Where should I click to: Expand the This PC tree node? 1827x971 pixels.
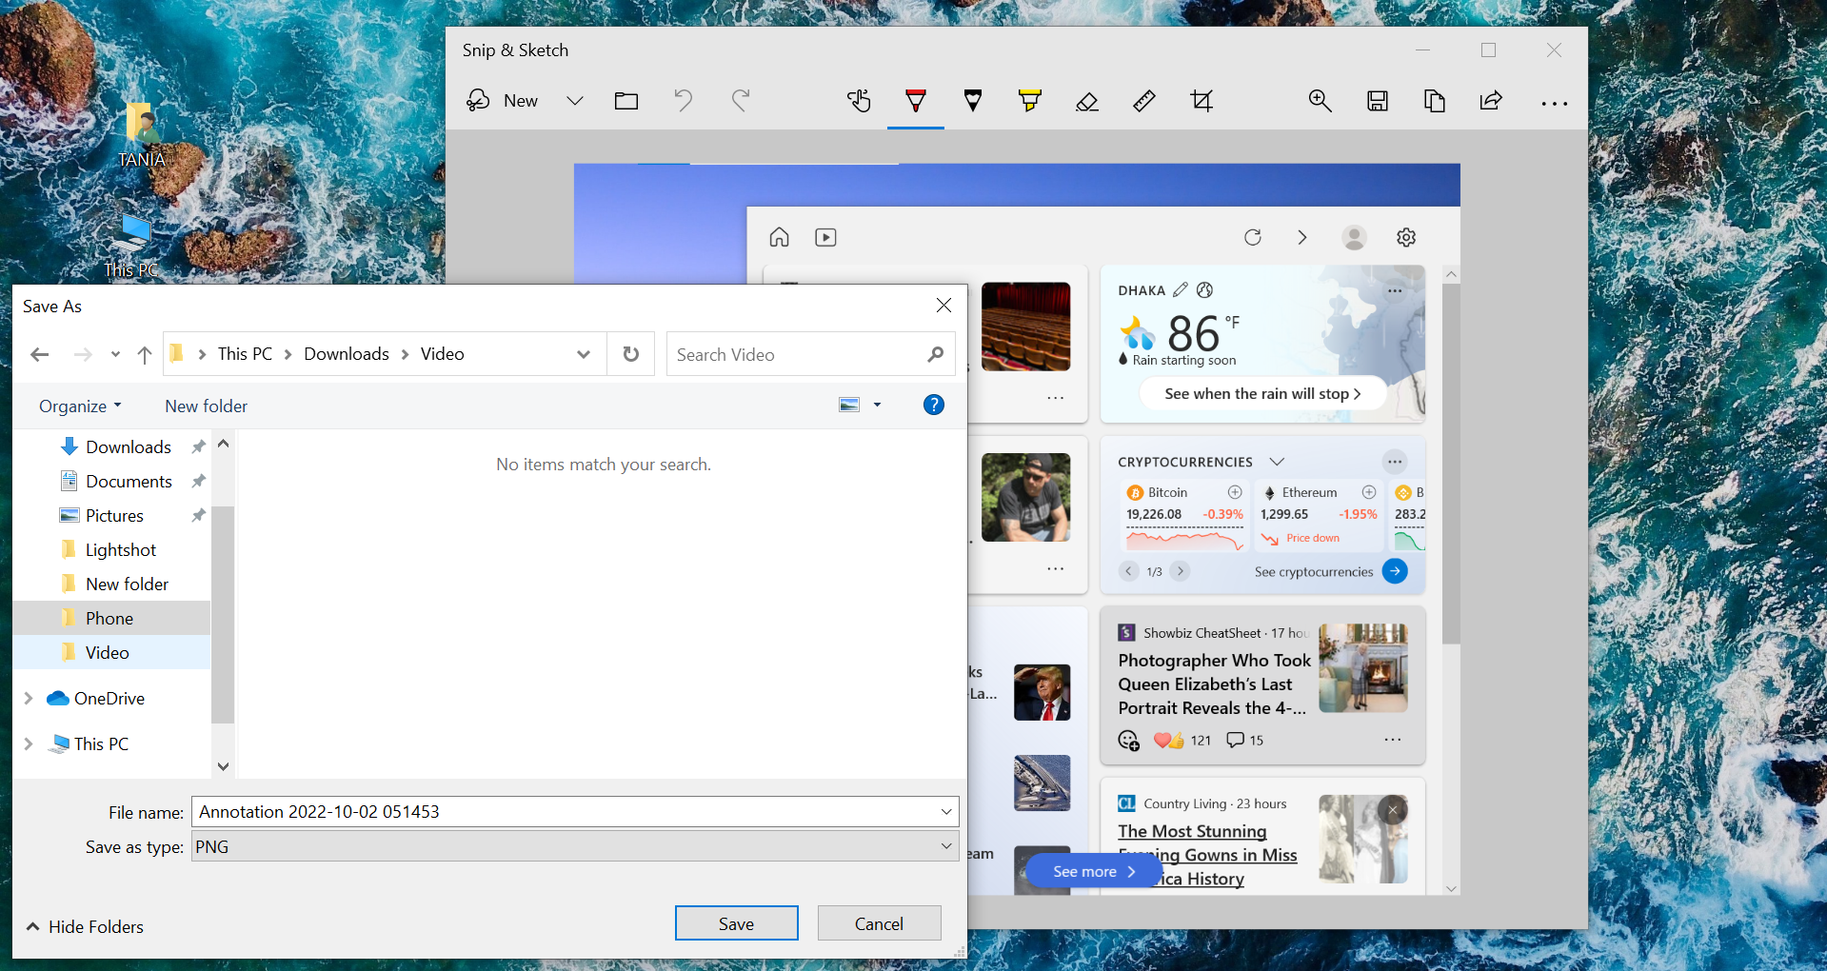pyautogui.click(x=29, y=744)
